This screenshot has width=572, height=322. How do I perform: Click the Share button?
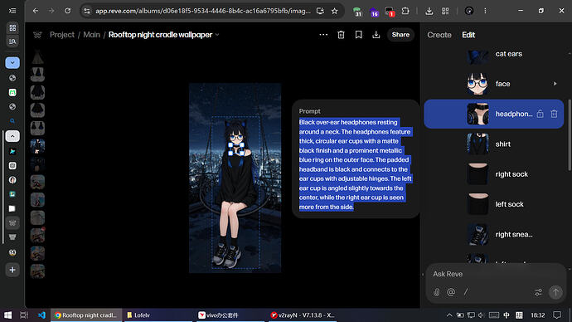400,35
